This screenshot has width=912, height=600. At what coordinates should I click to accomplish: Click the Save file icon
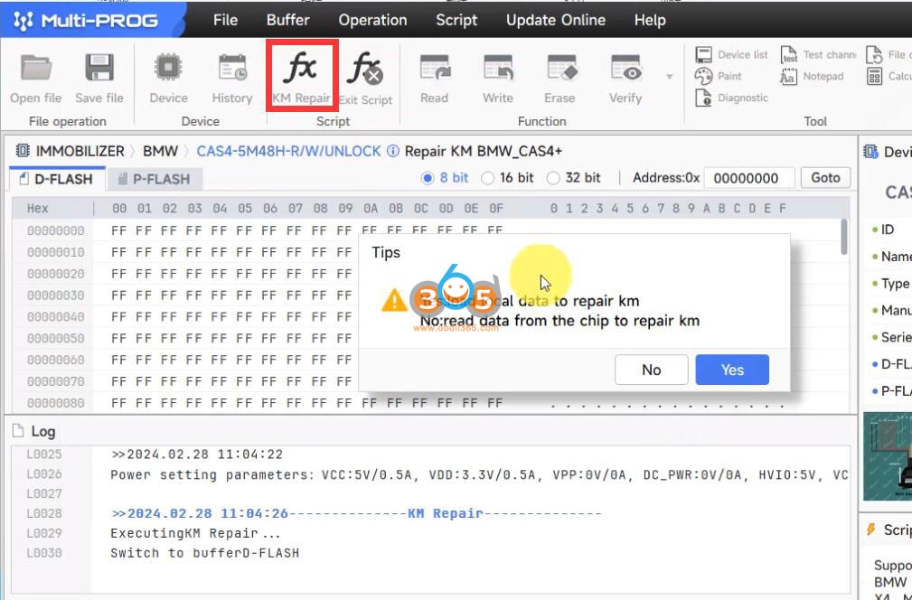tap(99, 68)
